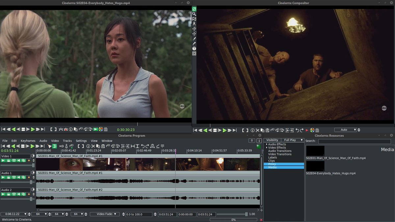The image size is (395, 222).
Task: Click the Visibility button in Resources
Action: coord(272,140)
